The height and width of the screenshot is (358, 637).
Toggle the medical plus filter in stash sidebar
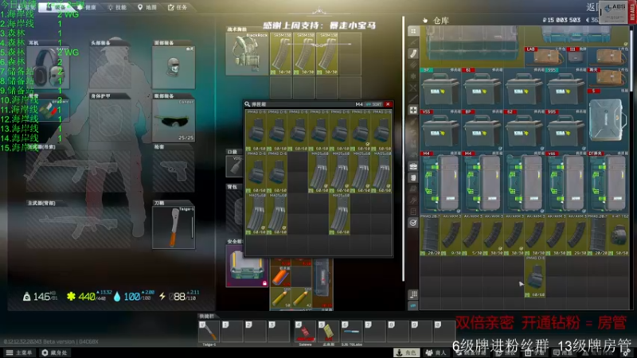point(413,110)
